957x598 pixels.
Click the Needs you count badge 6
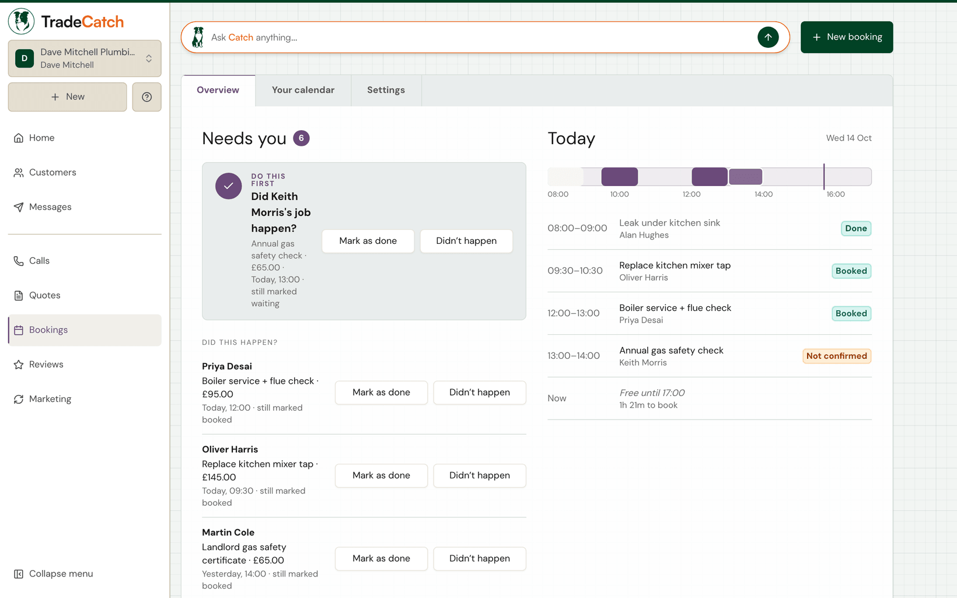(x=301, y=138)
